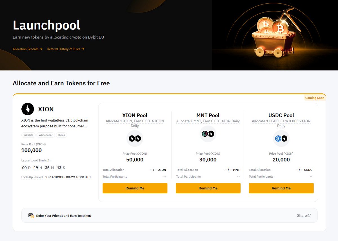Click the XION project description text
This screenshot has width=338, height=241.
(54, 123)
